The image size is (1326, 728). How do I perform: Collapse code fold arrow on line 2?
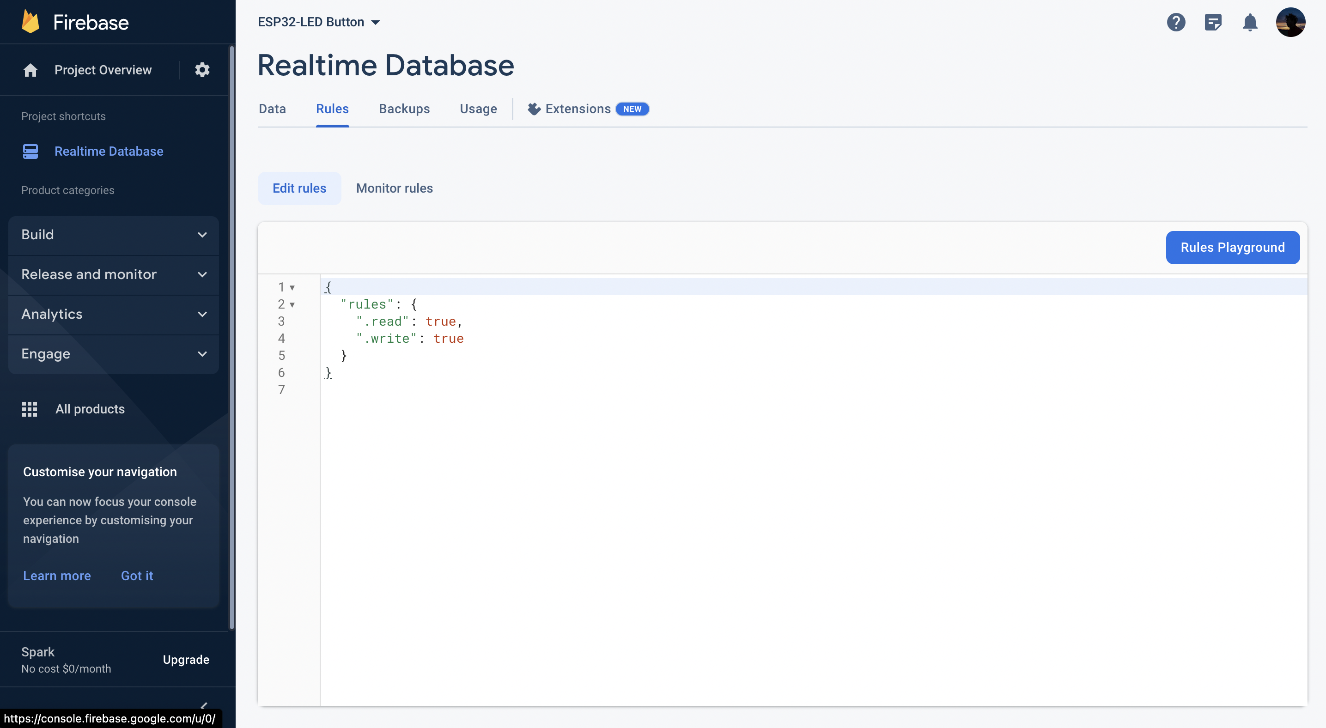coord(292,304)
